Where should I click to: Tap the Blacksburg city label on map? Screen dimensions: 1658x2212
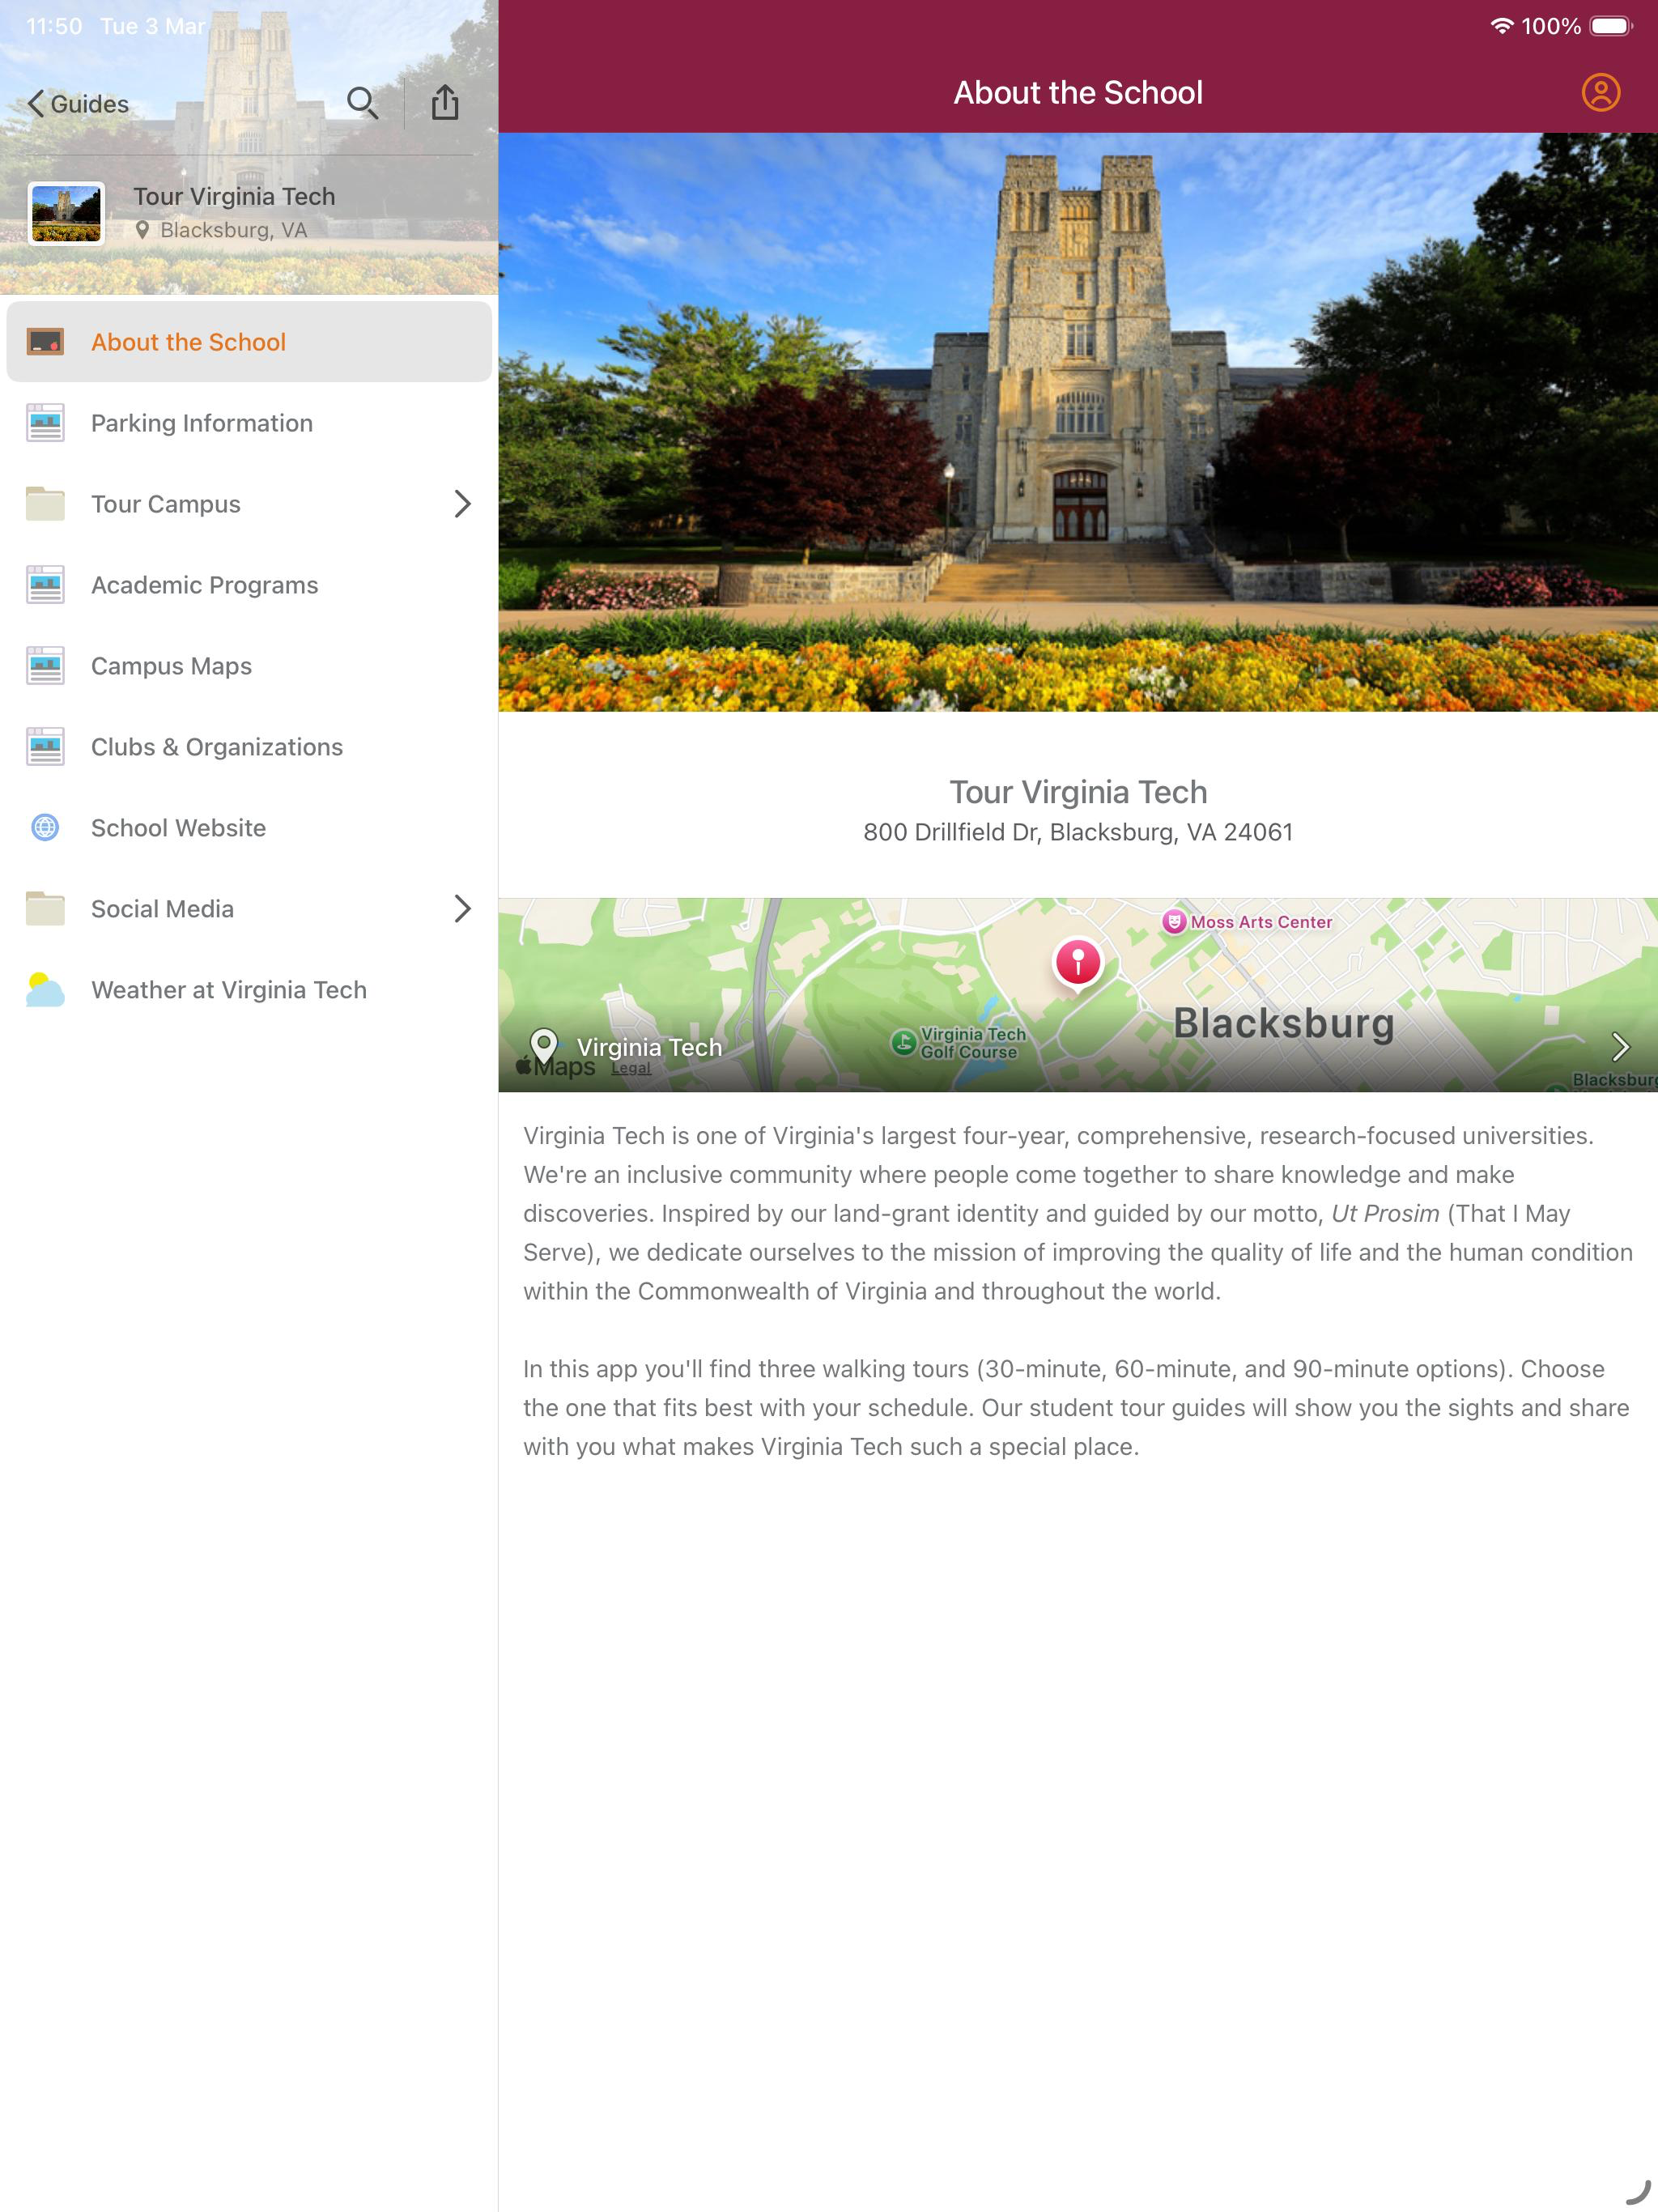(1283, 1024)
